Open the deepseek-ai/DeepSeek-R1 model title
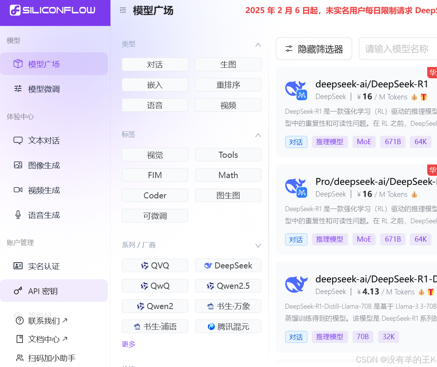437x367 pixels. coord(372,84)
